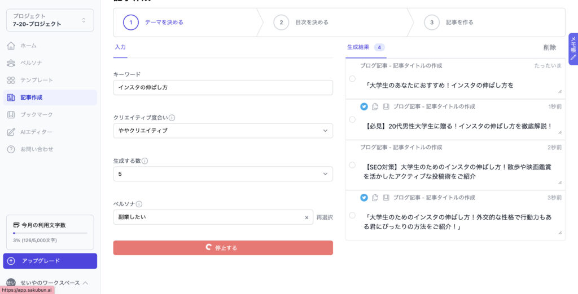The width and height of the screenshot is (578, 294).
Task: Bookmark the 20代男性大学生 result with the bookmark icon
Action: point(386,106)
